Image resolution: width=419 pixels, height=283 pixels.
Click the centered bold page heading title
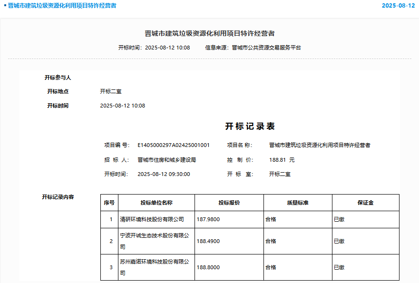coord(209,33)
